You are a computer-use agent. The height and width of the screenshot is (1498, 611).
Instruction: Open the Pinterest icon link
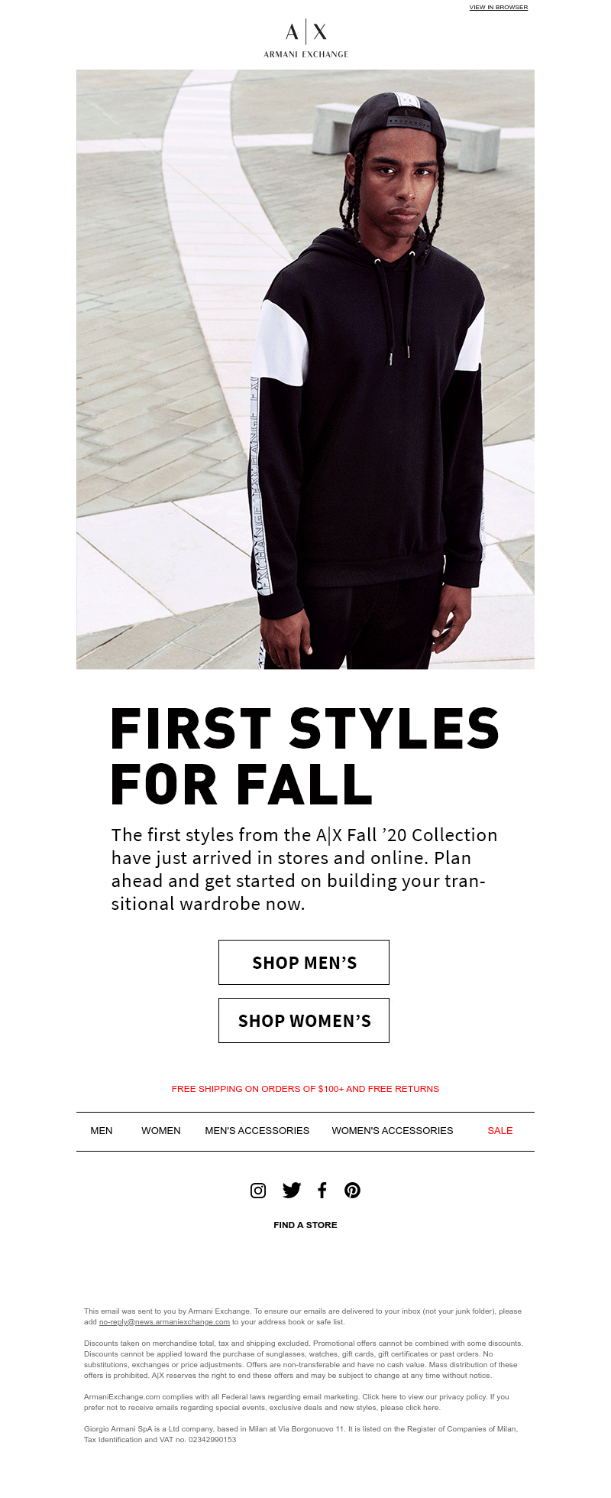352,1190
